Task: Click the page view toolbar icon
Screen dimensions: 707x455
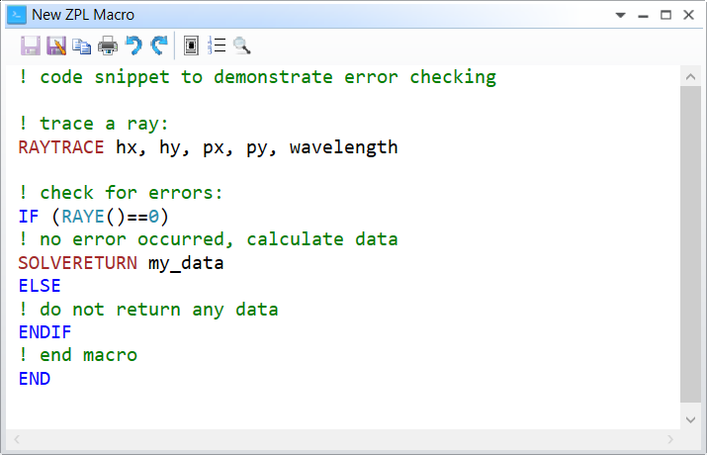Action: (x=191, y=46)
